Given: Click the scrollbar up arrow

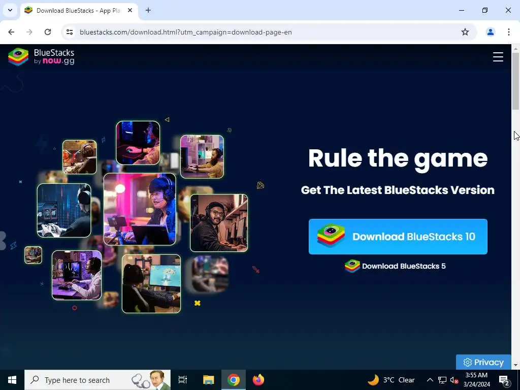Looking at the screenshot, I should coord(515,48).
